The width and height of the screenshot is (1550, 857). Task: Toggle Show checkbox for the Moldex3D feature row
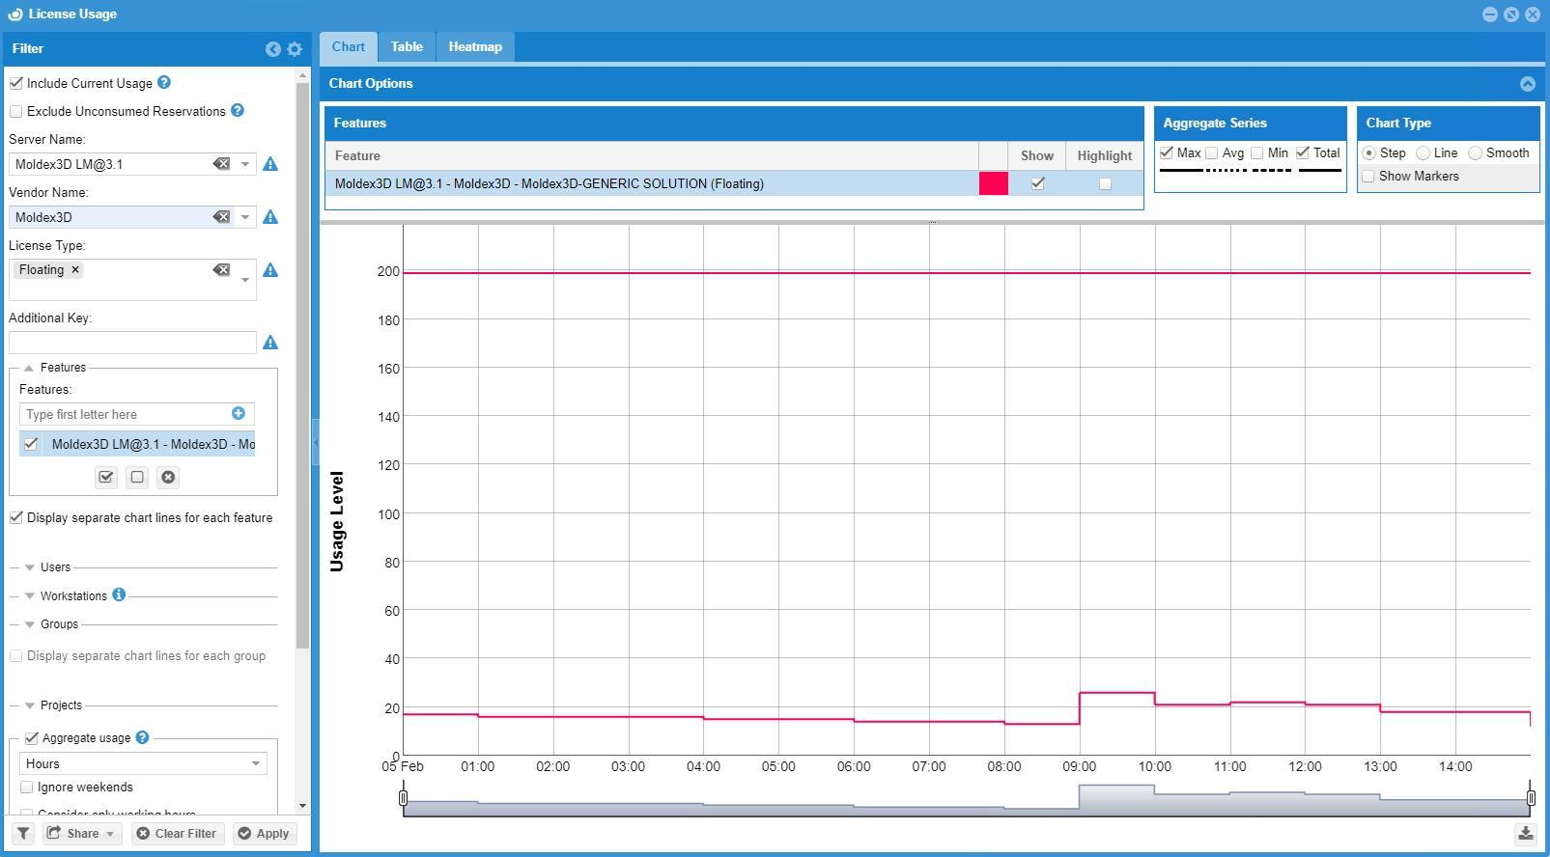pyautogui.click(x=1038, y=183)
